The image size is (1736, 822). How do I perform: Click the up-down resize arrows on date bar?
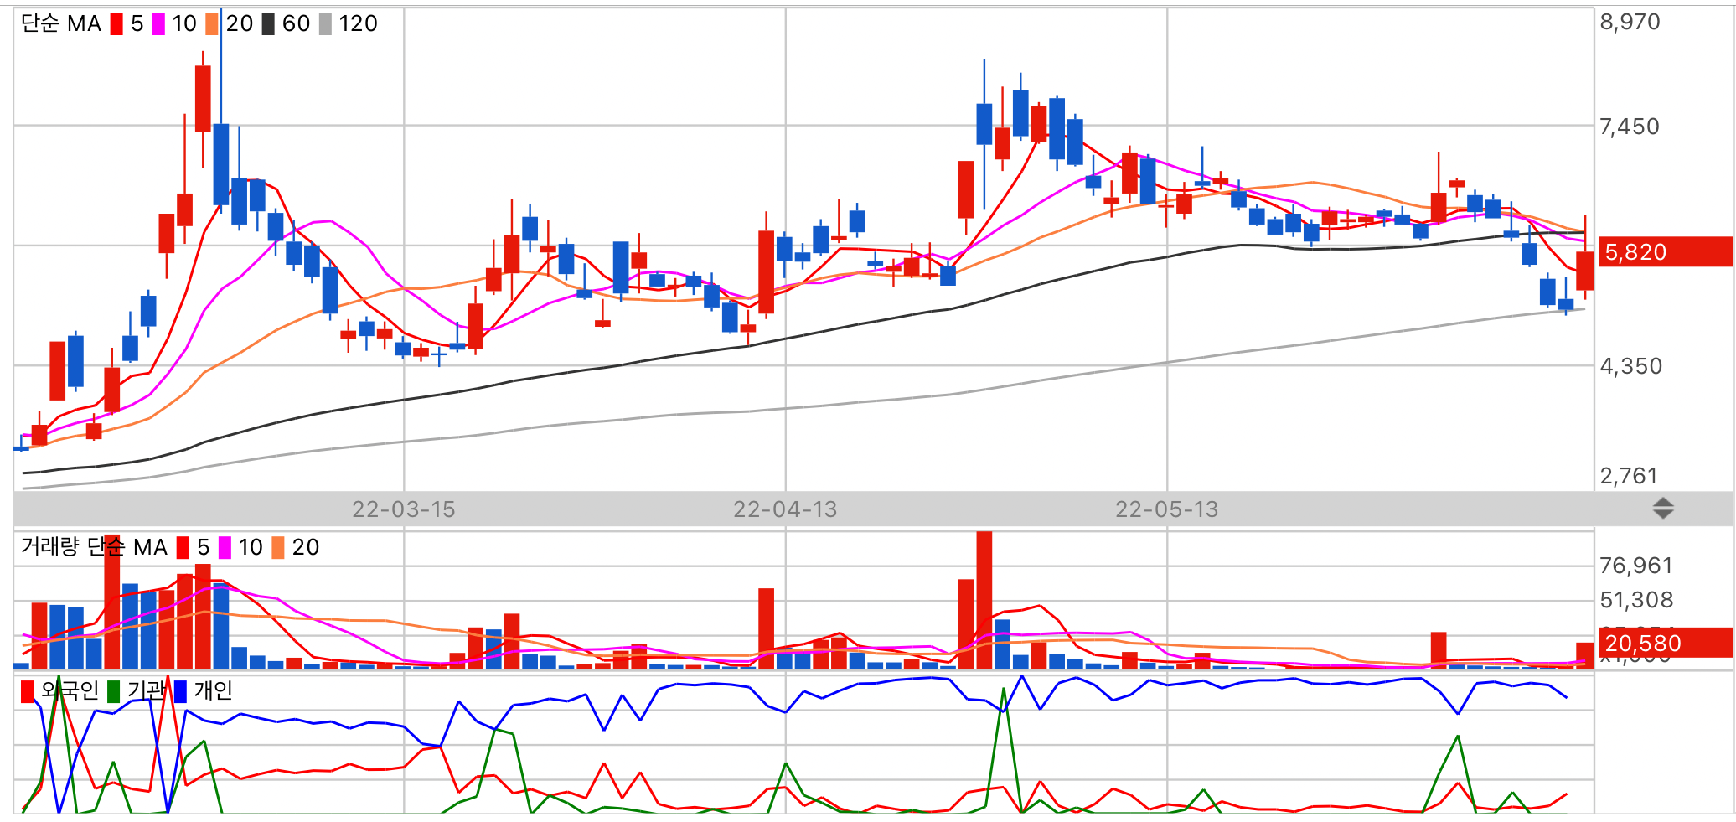click(x=1663, y=508)
